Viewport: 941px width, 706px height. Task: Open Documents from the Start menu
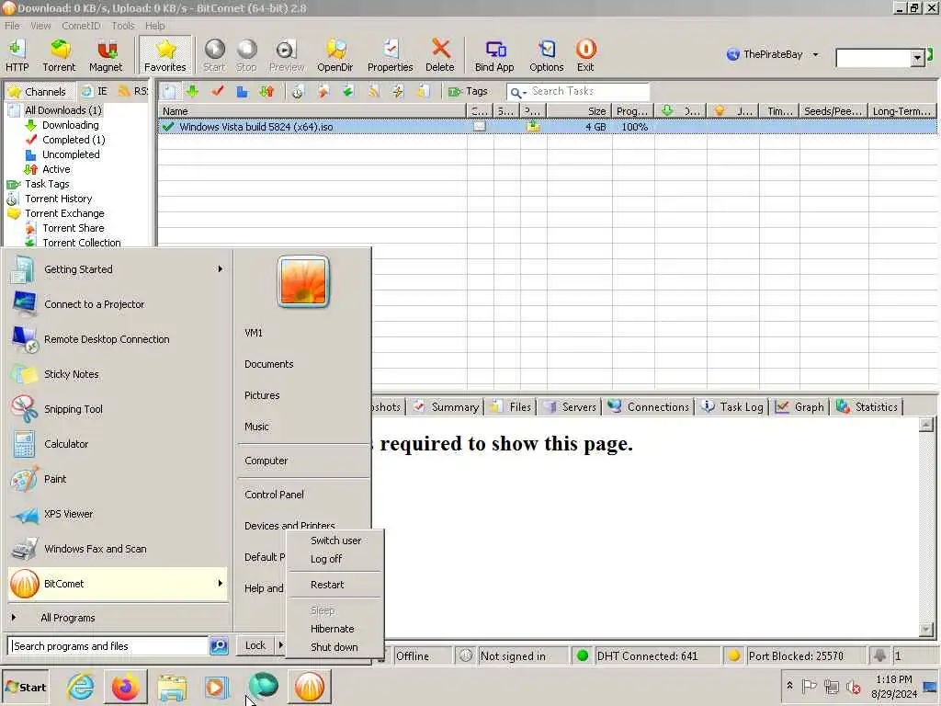(x=269, y=364)
